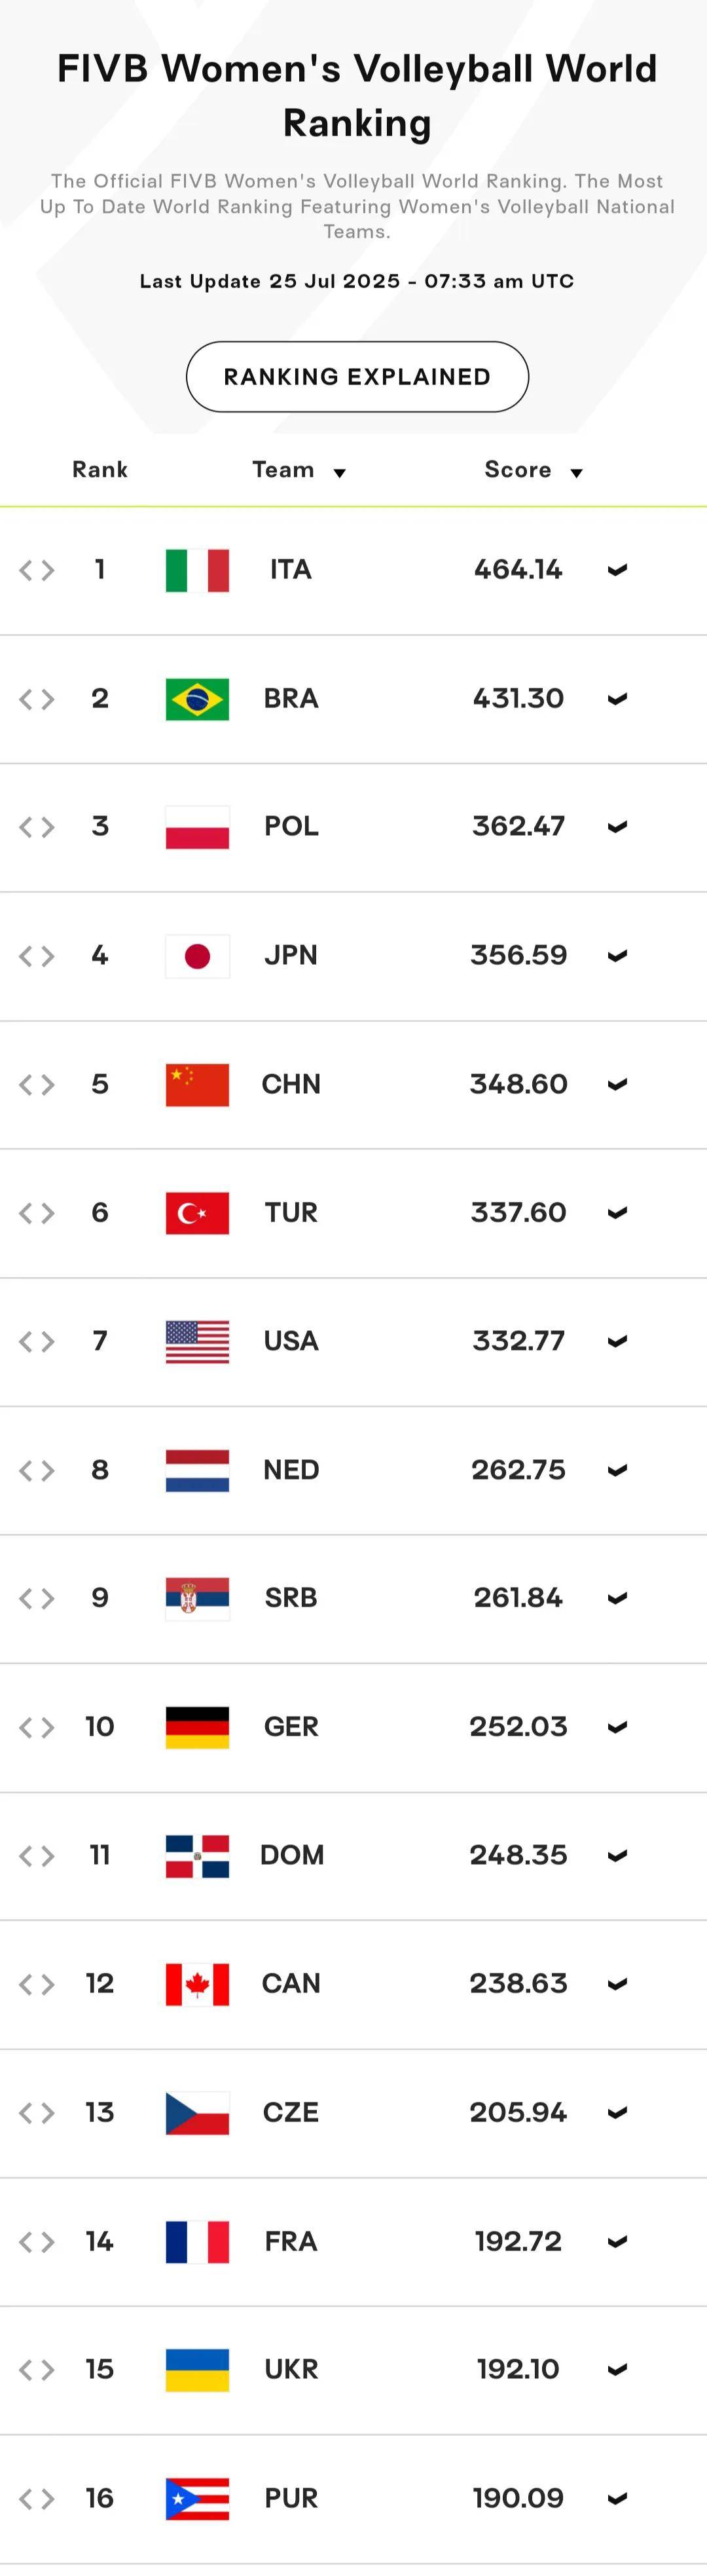Expand the ITA row details chevron

(x=618, y=571)
